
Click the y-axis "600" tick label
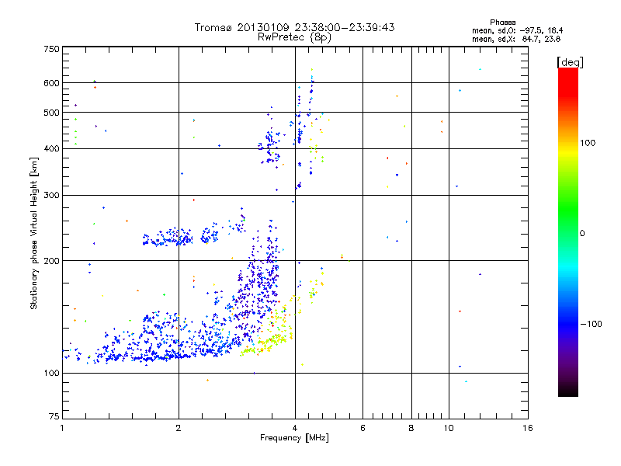pyautogui.click(x=51, y=83)
